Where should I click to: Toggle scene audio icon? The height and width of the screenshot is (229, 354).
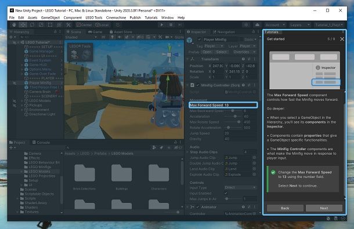tap(120, 37)
